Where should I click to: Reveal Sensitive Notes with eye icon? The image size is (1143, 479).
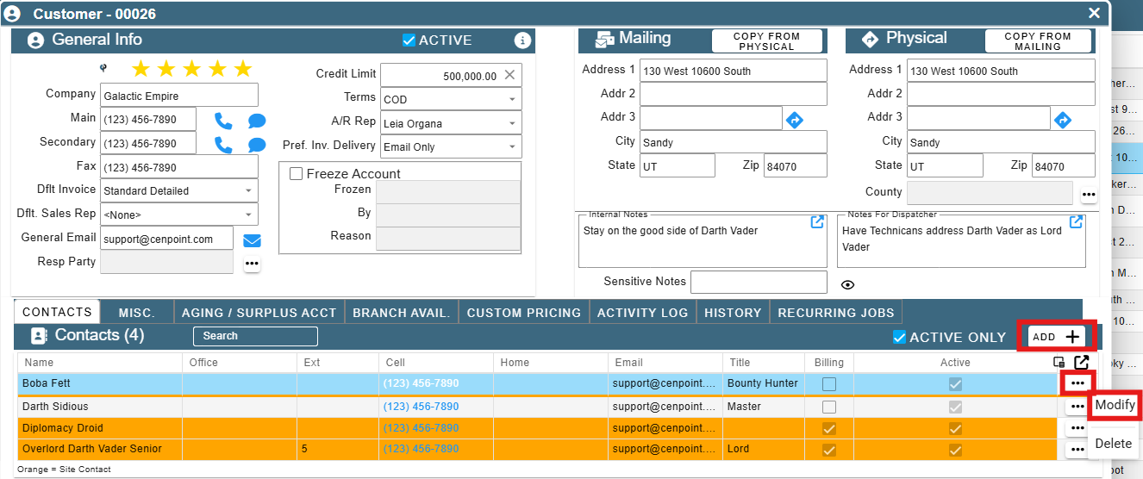(x=847, y=284)
